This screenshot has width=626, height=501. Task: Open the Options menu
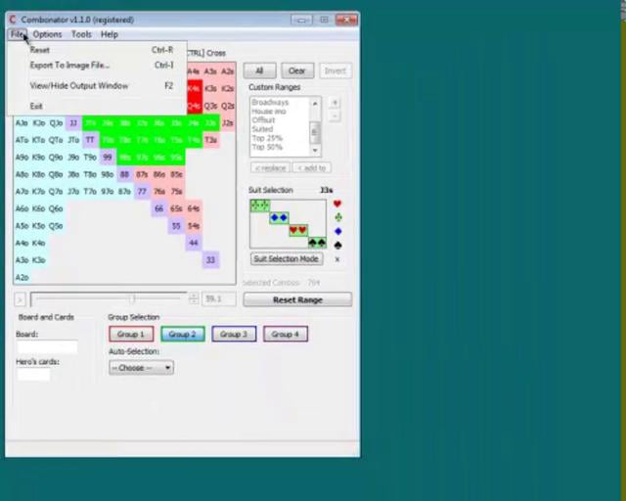47,34
